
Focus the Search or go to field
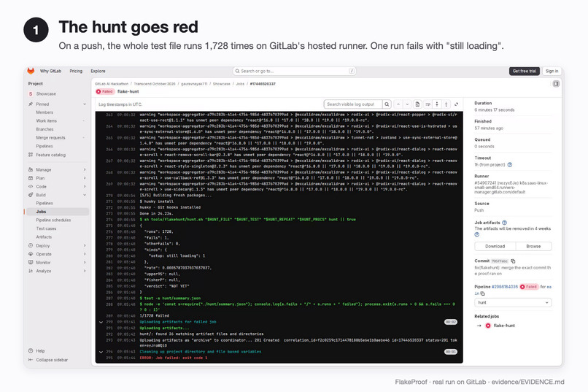coord(295,71)
